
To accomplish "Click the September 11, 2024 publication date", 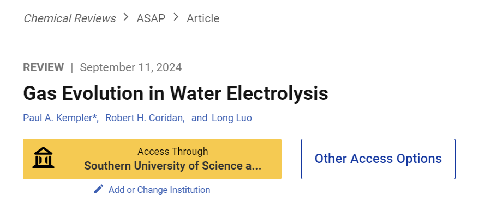I will tap(131, 67).
